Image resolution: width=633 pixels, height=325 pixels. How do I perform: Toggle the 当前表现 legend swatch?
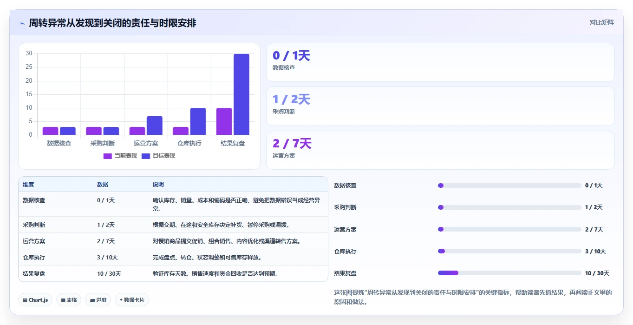pyautogui.click(x=107, y=156)
